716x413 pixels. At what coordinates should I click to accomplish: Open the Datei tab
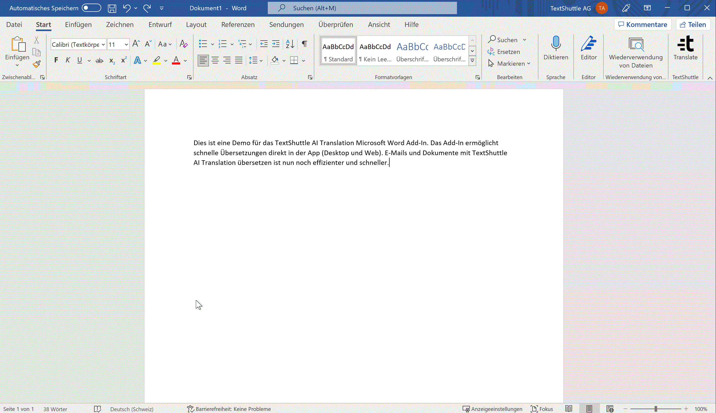pos(14,25)
